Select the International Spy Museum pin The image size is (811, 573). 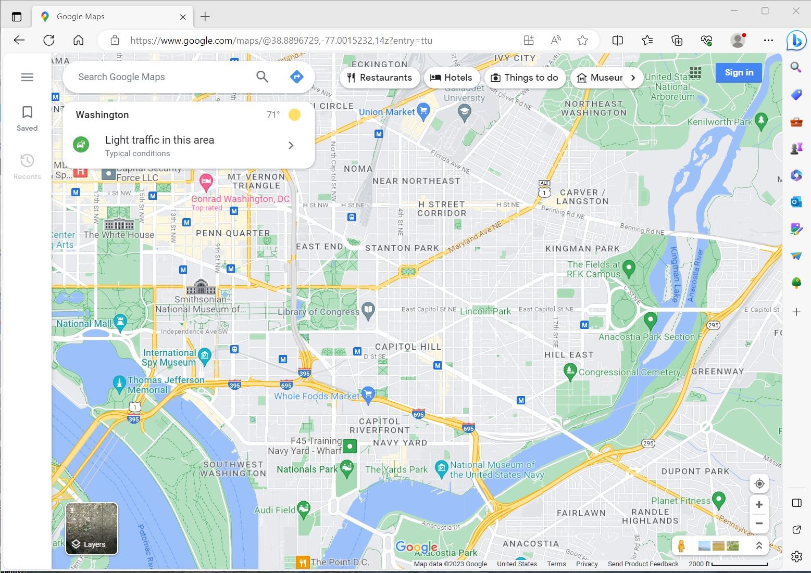[205, 356]
